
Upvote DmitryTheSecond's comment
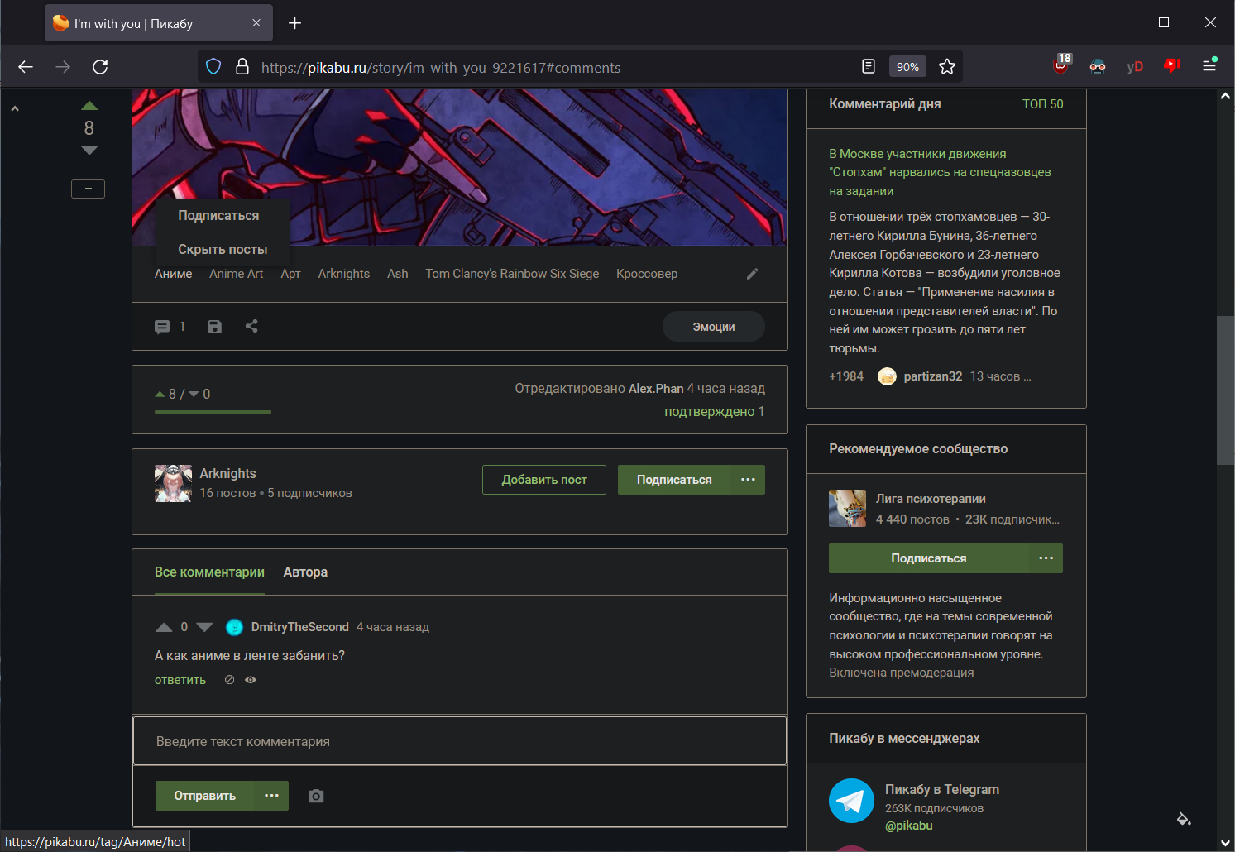pyautogui.click(x=164, y=627)
